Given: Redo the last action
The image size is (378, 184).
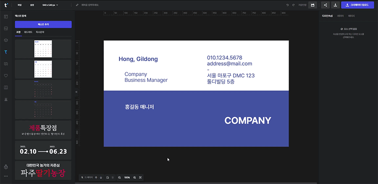Looking at the screenshot, I should pos(293,5).
